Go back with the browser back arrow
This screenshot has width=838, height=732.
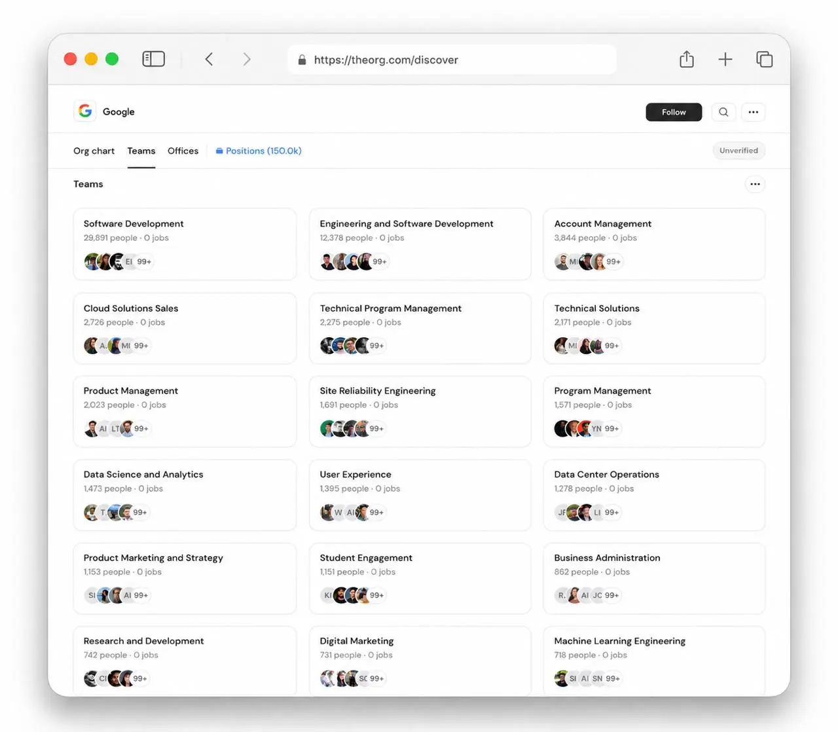pos(209,59)
